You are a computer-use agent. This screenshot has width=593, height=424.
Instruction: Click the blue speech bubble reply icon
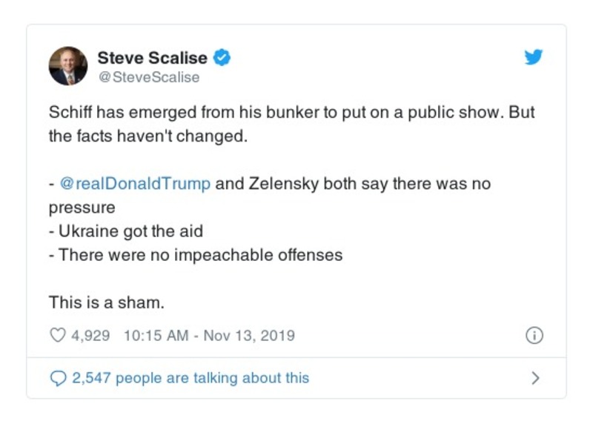click(57, 378)
